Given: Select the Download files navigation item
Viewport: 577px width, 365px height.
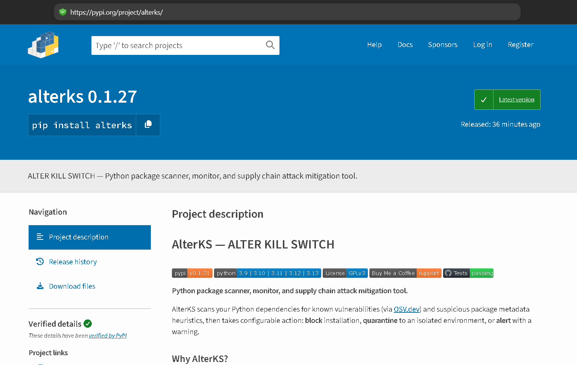Looking at the screenshot, I should coord(72,286).
